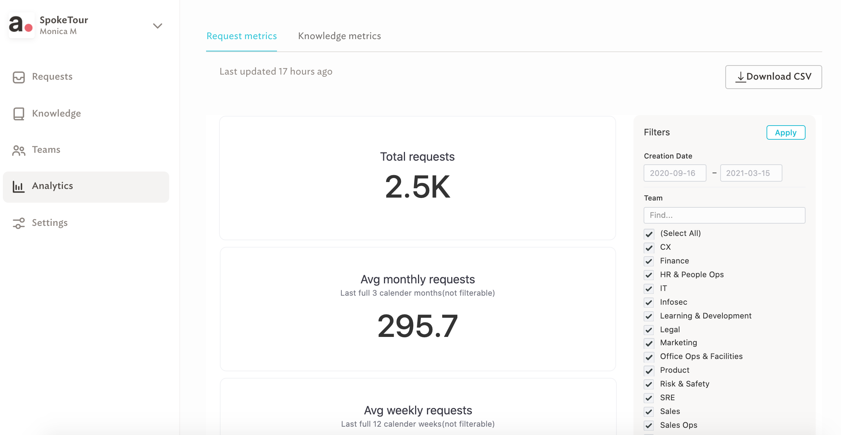
Task: Switch to the Knowledge metrics tab
Action: pos(339,36)
